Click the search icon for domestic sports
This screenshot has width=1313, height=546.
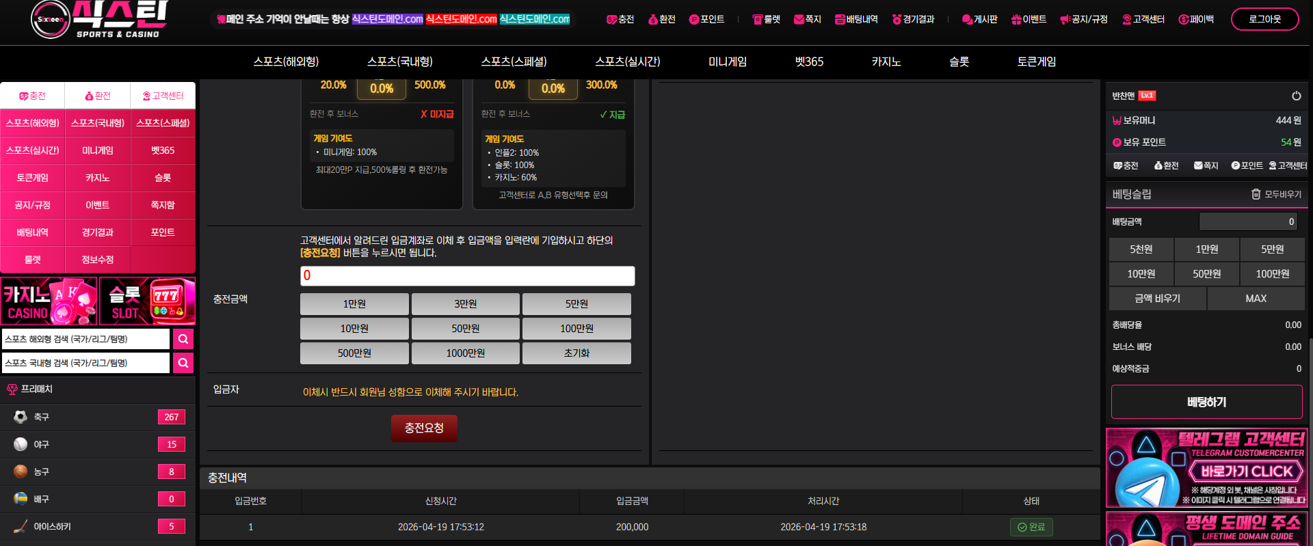click(183, 363)
